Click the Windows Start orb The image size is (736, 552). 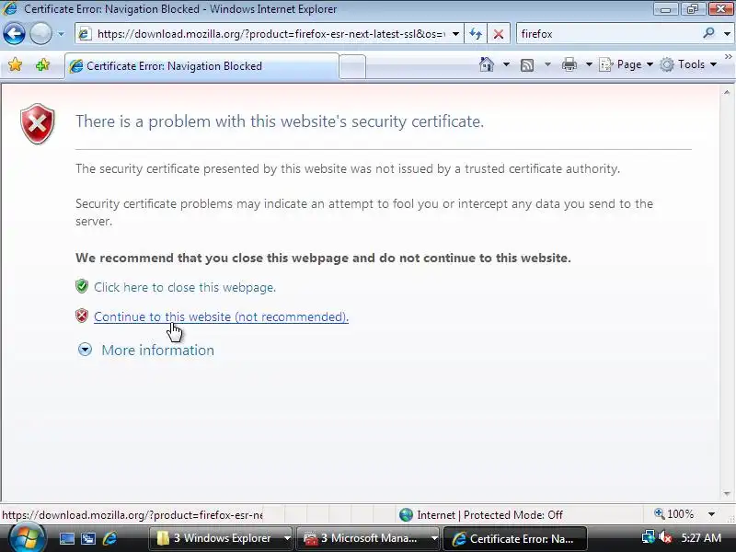pos(28,537)
